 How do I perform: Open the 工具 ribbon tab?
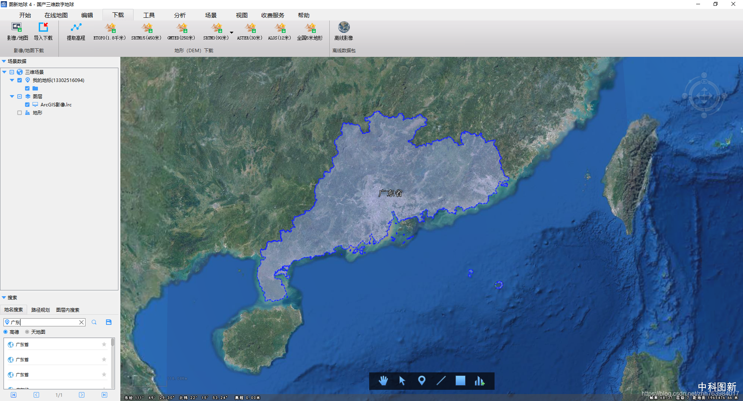(149, 15)
